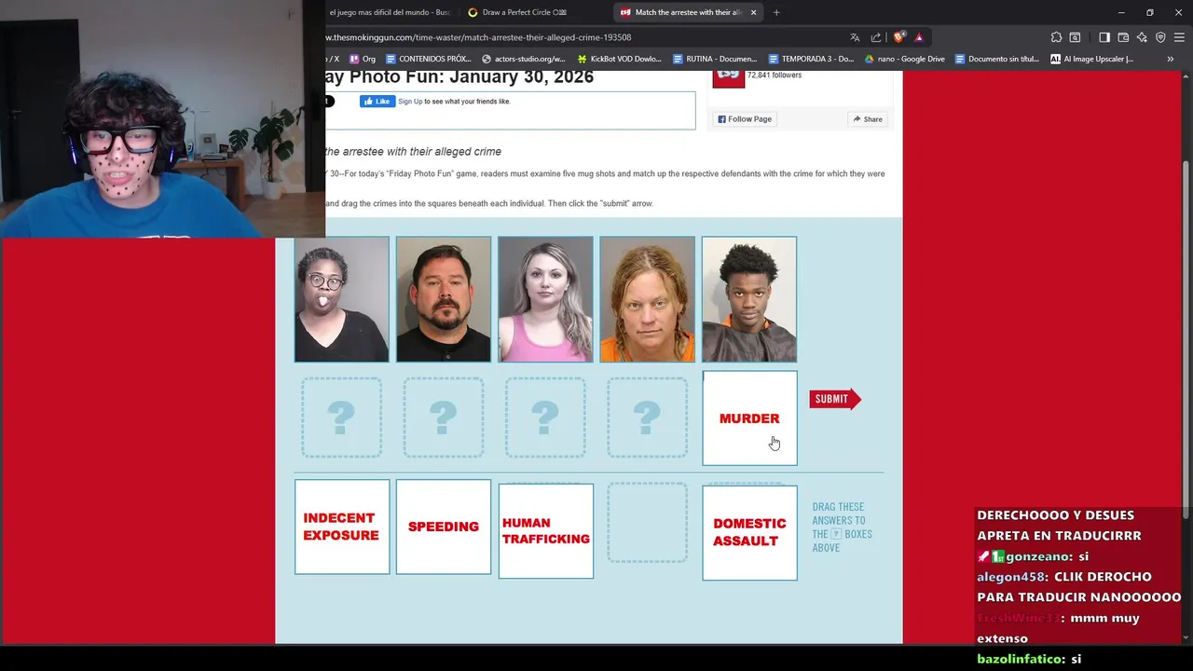
Task: Toggle the browser sidebar panel icon
Action: coord(1104,37)
